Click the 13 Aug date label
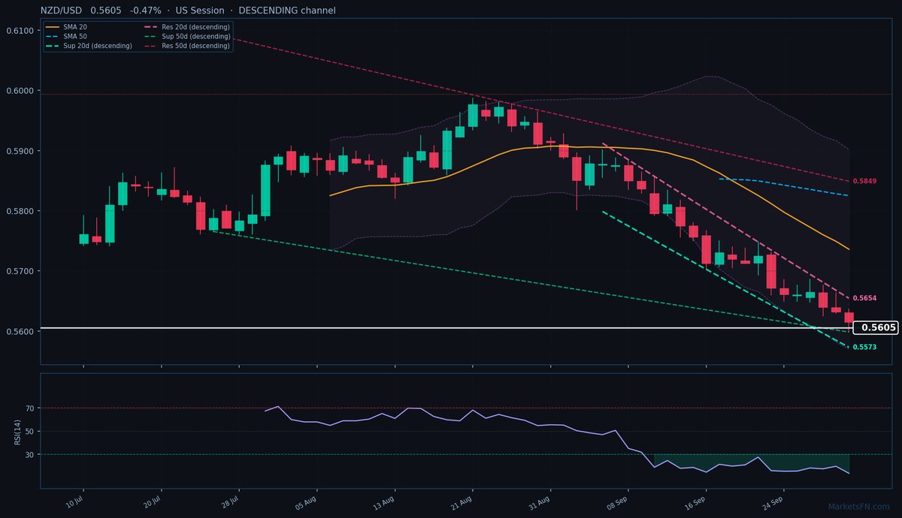 (x=384, y=502)
